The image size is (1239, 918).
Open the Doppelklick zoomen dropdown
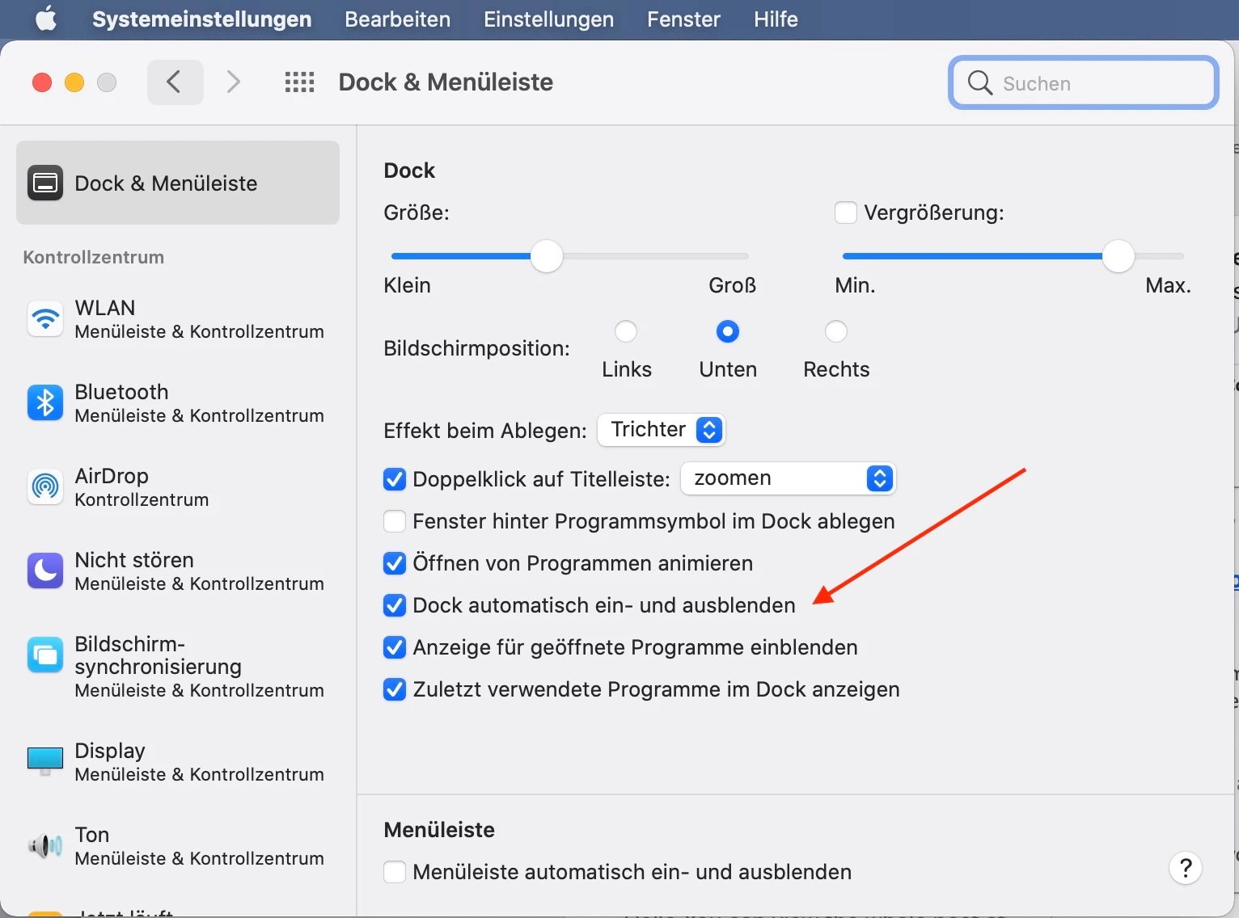click(x=789, y=478)
